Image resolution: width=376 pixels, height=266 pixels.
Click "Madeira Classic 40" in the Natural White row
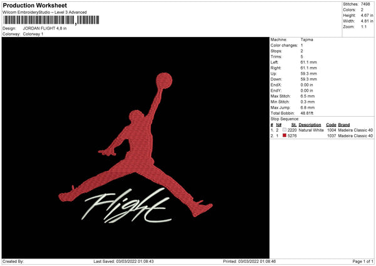pyautogui.click(x=355, y=130)
